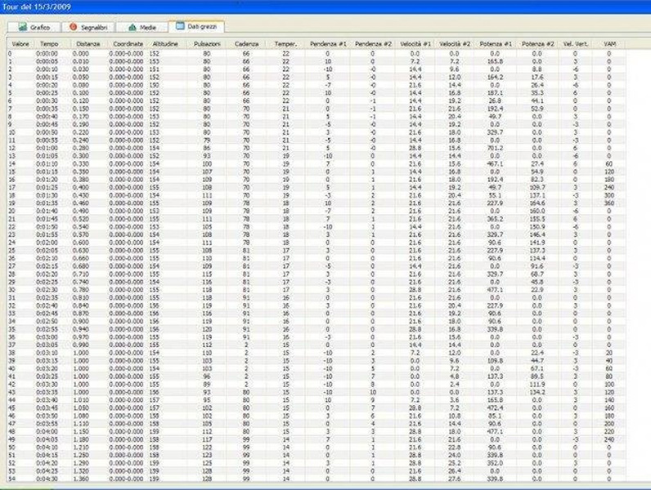Click the Pendenza #2 column header
The width and height of the screenshot is (651, 490).
373,43
